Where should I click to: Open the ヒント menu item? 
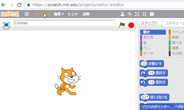(73, 14)
